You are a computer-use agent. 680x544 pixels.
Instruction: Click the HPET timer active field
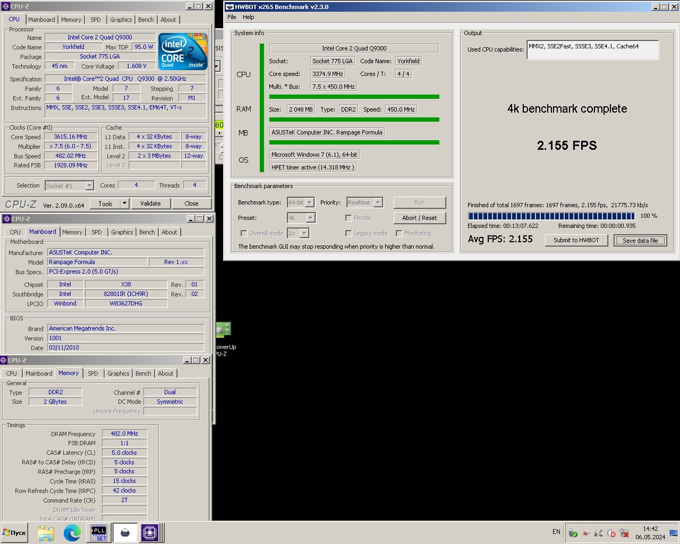click(313, 167)
